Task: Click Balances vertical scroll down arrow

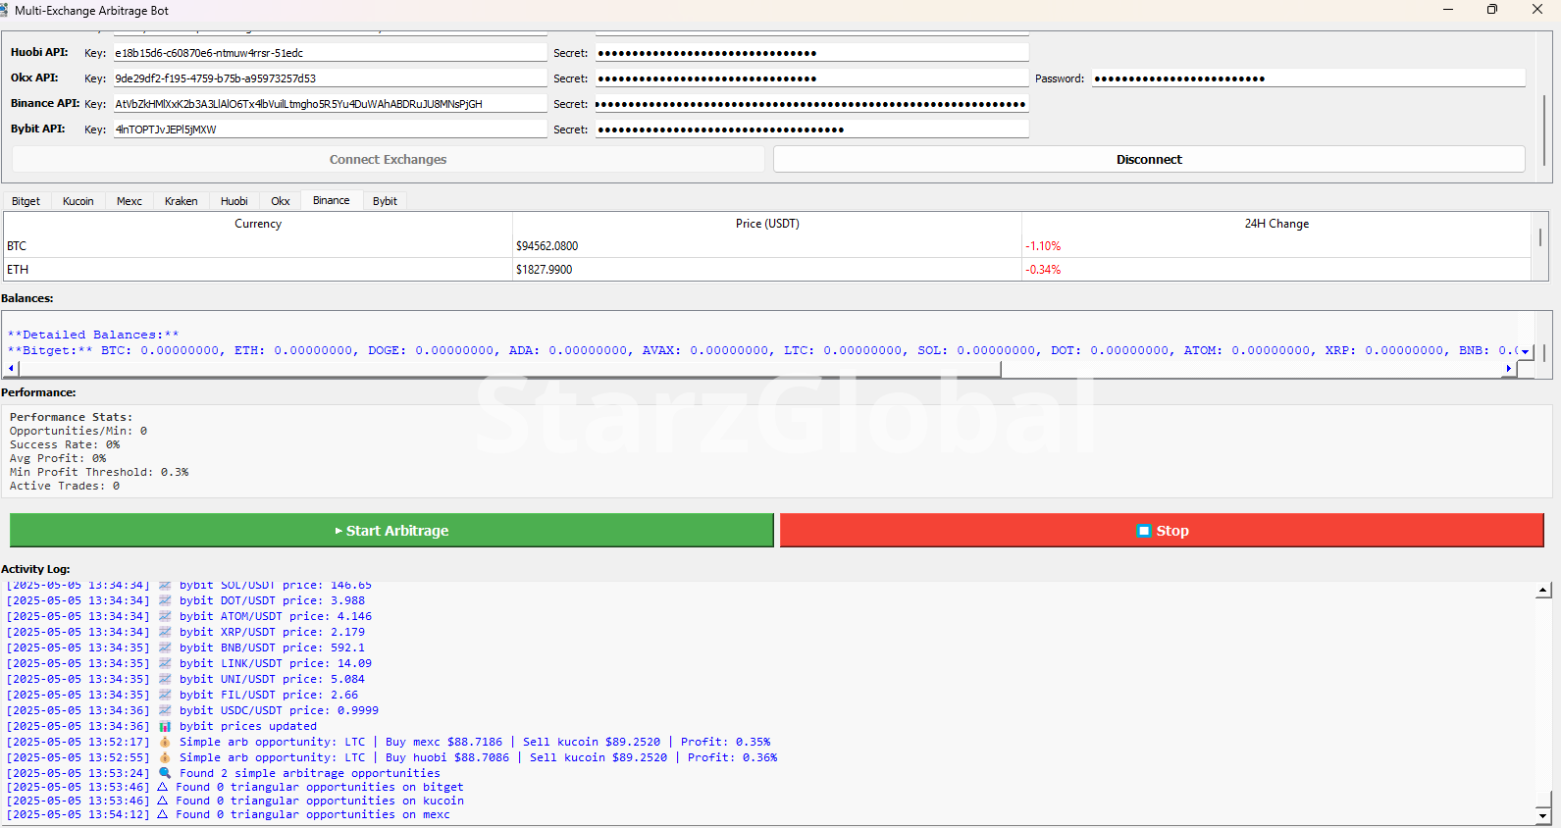Action: pos(1526,352)
